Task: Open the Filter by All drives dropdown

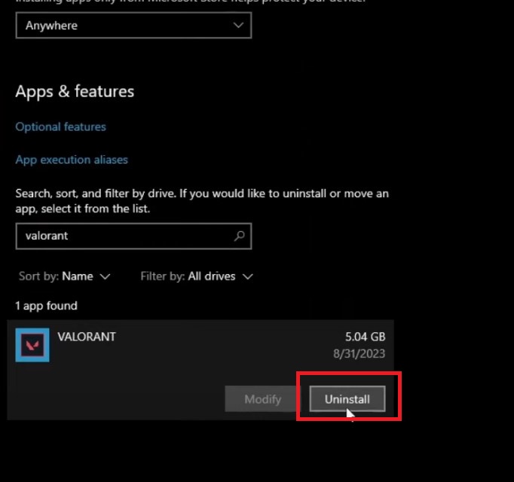Action: 197,276
